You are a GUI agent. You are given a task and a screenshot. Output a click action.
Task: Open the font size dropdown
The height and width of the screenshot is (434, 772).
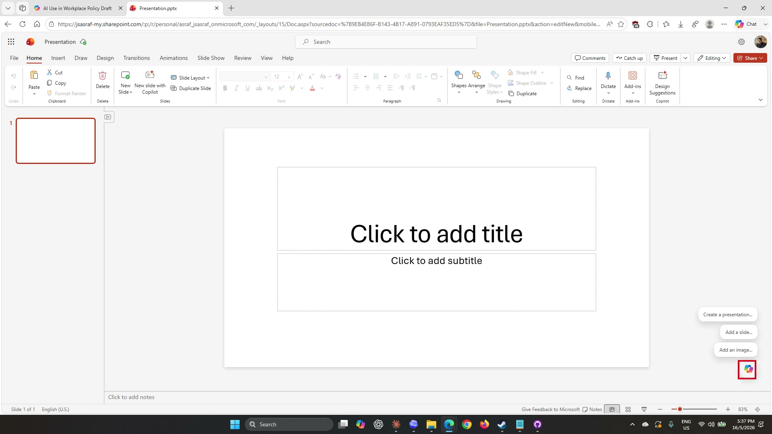289,77
